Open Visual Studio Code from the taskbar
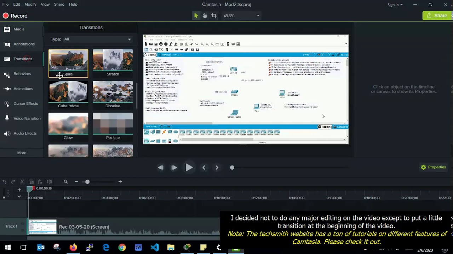 (x=155, y=248)
